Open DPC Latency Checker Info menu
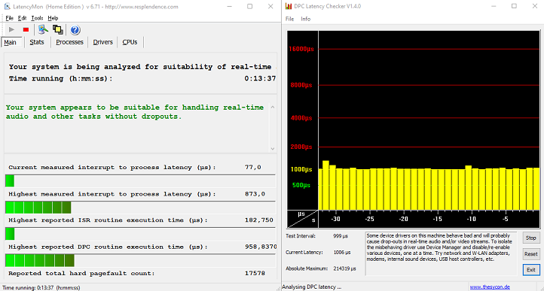Image resolution: width=544 pixels, height=291 pixels. pos(306,19)
